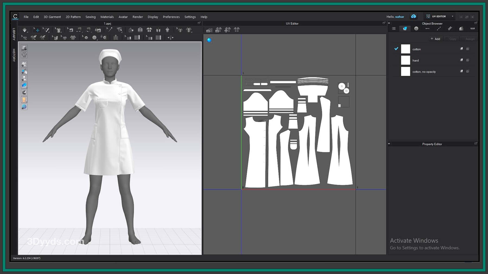Open the UV EDITOR mode dropdown
488x274 pixels.
452,16
